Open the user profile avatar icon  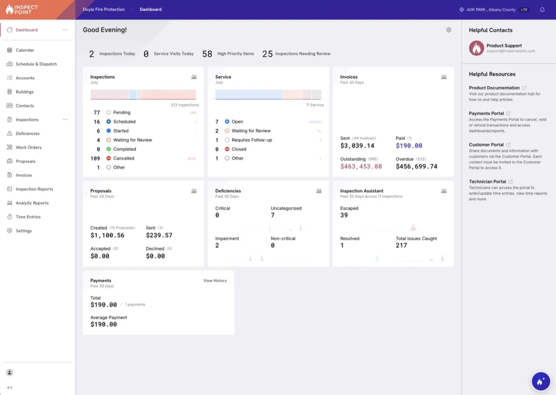point(9,373)
